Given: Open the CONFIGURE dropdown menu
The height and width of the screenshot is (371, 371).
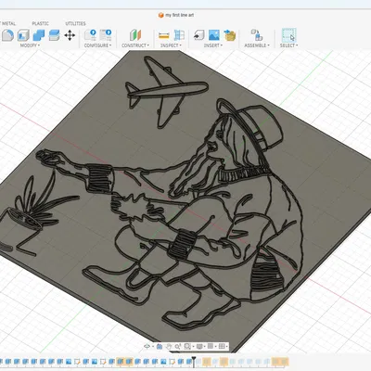Looking at the screenshot, I should 97,45.
